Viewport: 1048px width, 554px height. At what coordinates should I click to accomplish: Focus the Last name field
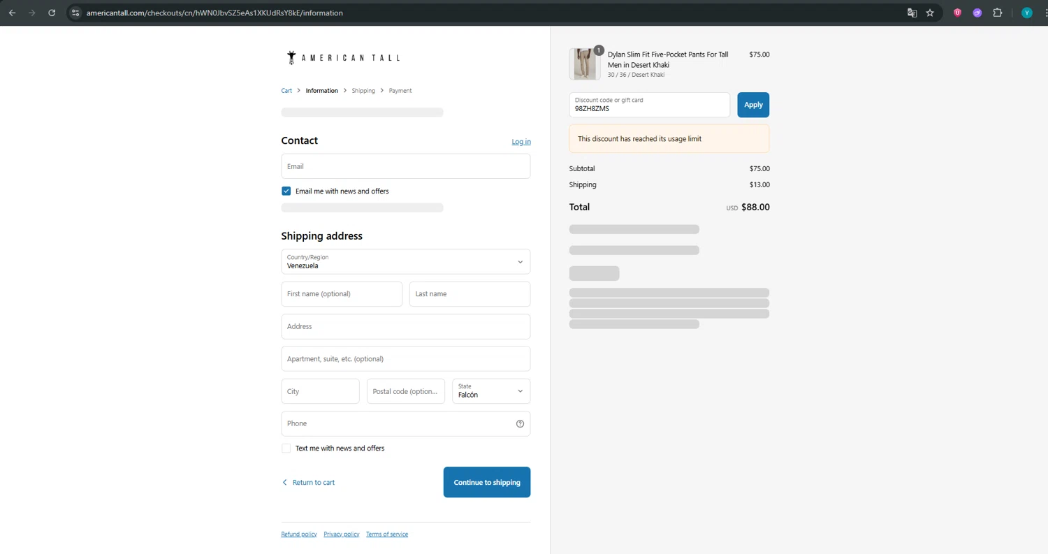point(470,294)
